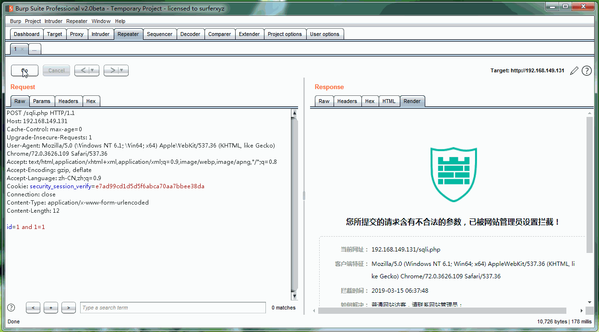The width and height of the screenshot is (599, 332).
Task: Click the 'Host: 192.168.149.131' line
Action: [x=37, y=121]
